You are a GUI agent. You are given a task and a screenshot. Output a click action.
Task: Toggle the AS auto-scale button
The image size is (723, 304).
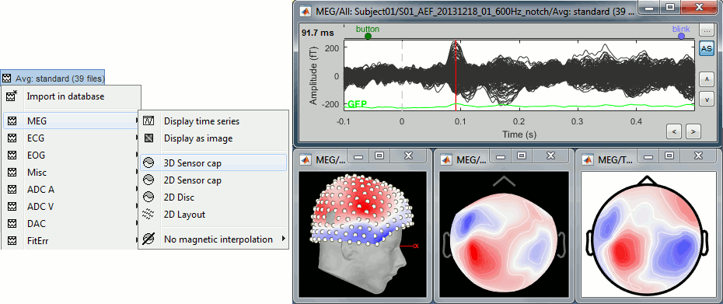tap(706, 48)
